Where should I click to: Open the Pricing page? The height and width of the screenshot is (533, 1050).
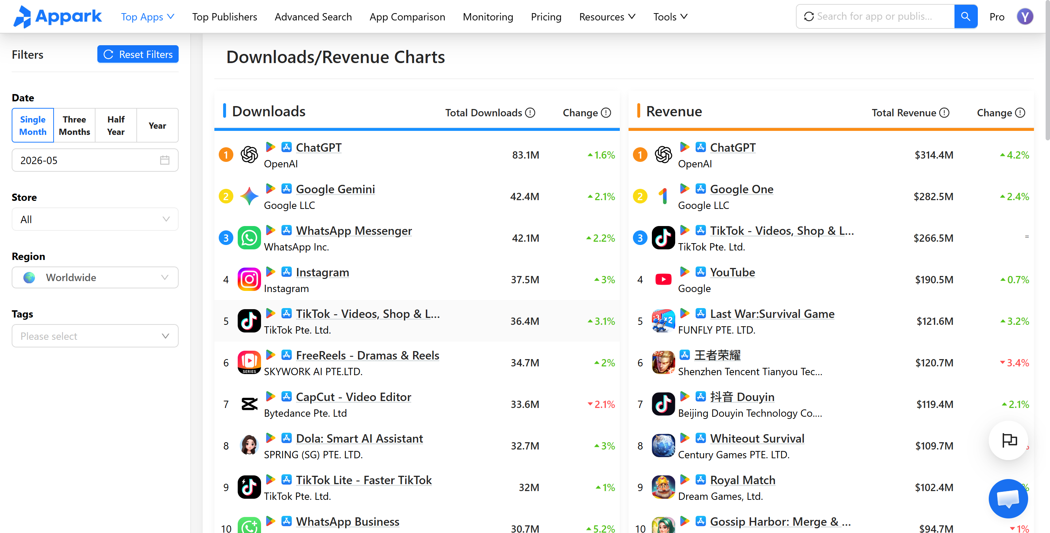546,17
